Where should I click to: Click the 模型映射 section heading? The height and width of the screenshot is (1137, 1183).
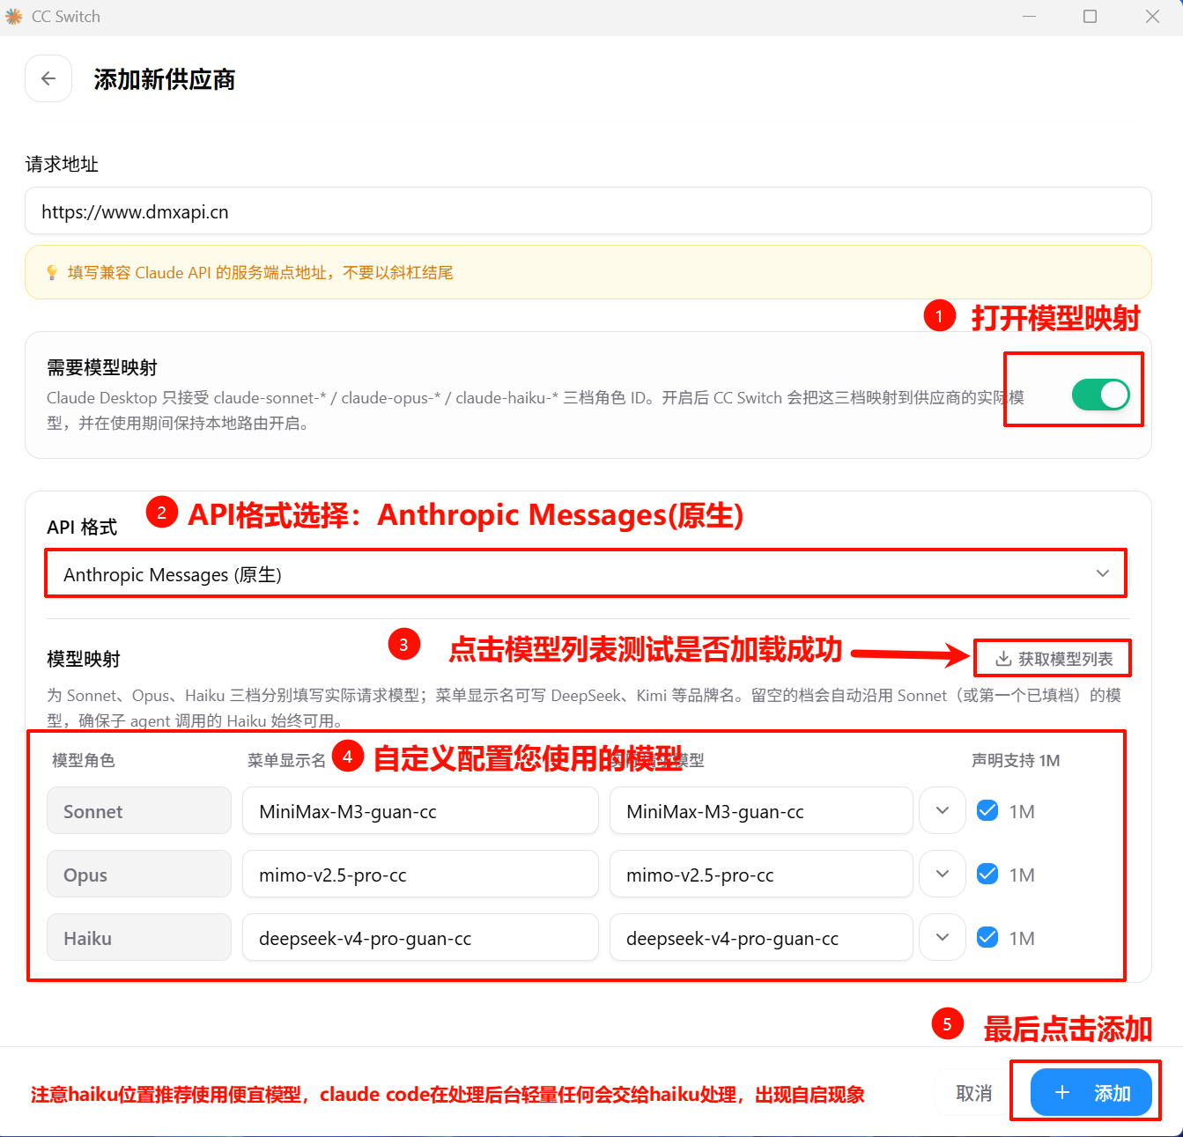pos(84,659)
